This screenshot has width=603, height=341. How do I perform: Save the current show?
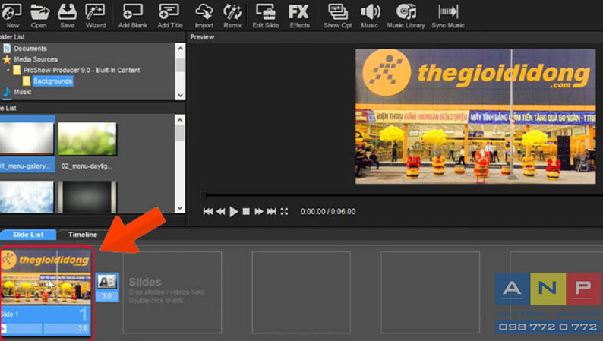coord(67,15)
